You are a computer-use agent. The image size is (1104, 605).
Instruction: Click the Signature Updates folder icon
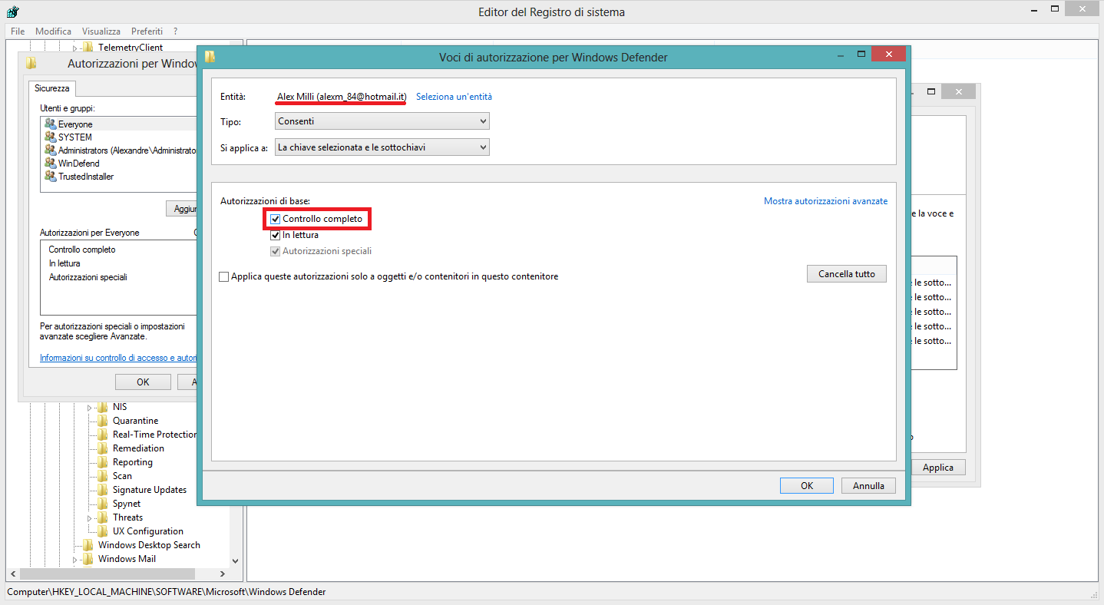pos(103,490)
